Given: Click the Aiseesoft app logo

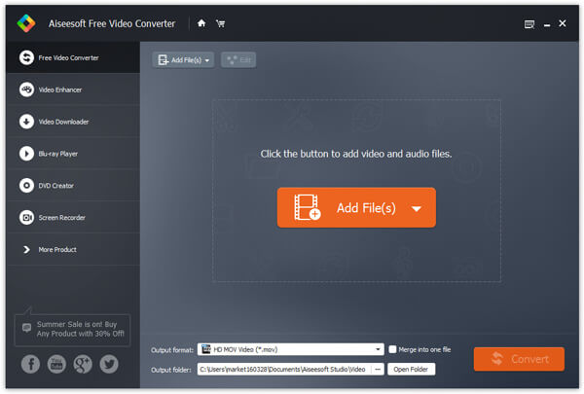Looking at the screenshot, I should [27, 22].
